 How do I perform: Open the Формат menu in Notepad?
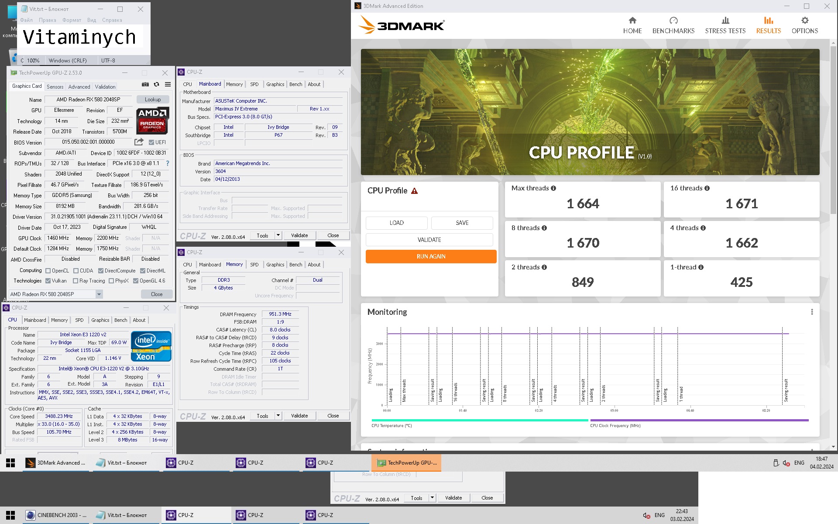point(72,20)
